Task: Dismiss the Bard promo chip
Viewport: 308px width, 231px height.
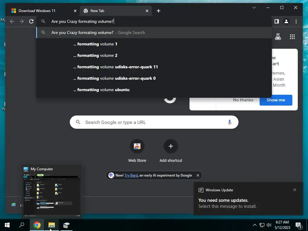Action: [198, 175]
